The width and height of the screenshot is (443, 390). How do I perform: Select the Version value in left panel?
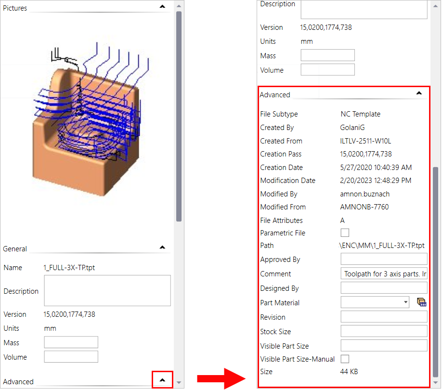click(x=69, y=314)
